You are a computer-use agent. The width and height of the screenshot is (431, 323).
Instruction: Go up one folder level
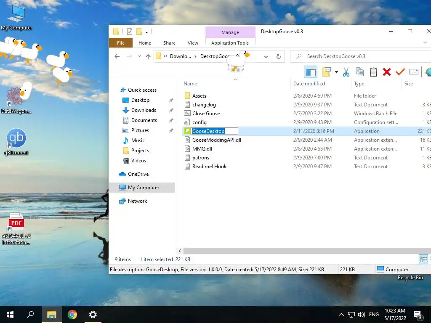[148, 57]
